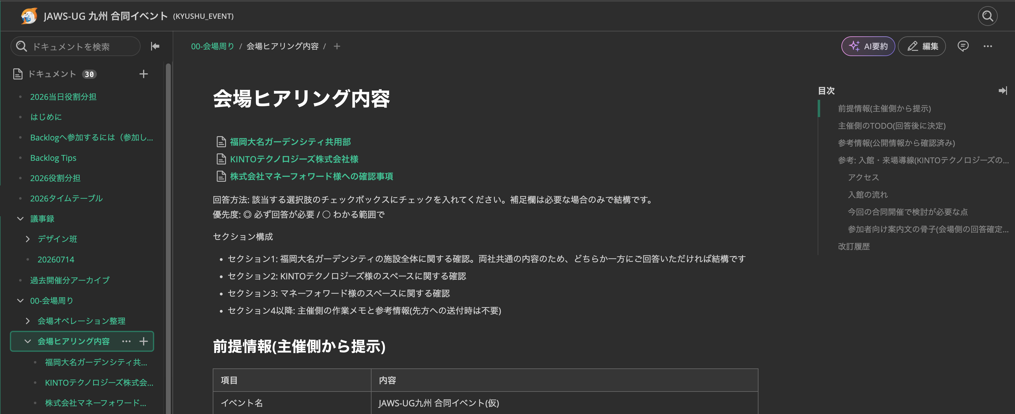Jump to 参考: 入館・来場導線 in the contents
Image resolution: width=1015 pixels, height=414 pixels.
point(923,160)
